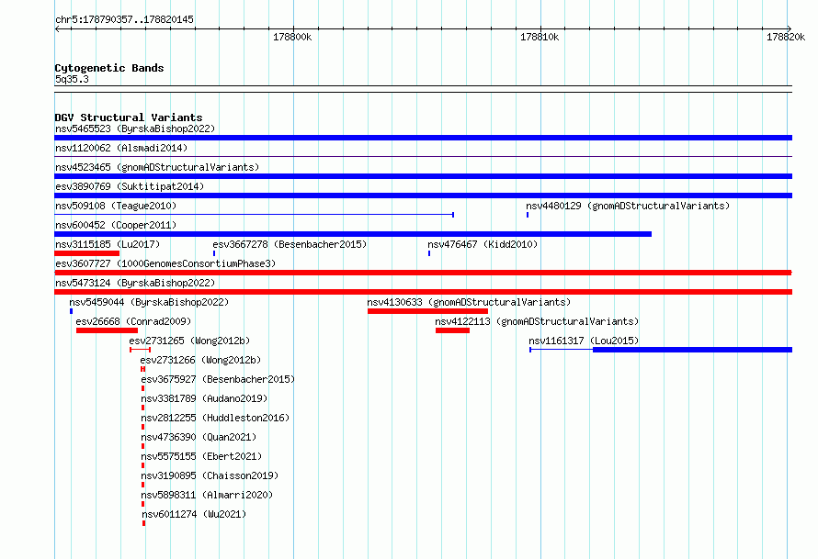
Task: Click the 178820k ruler position
Action: click(x=786, y=37)
